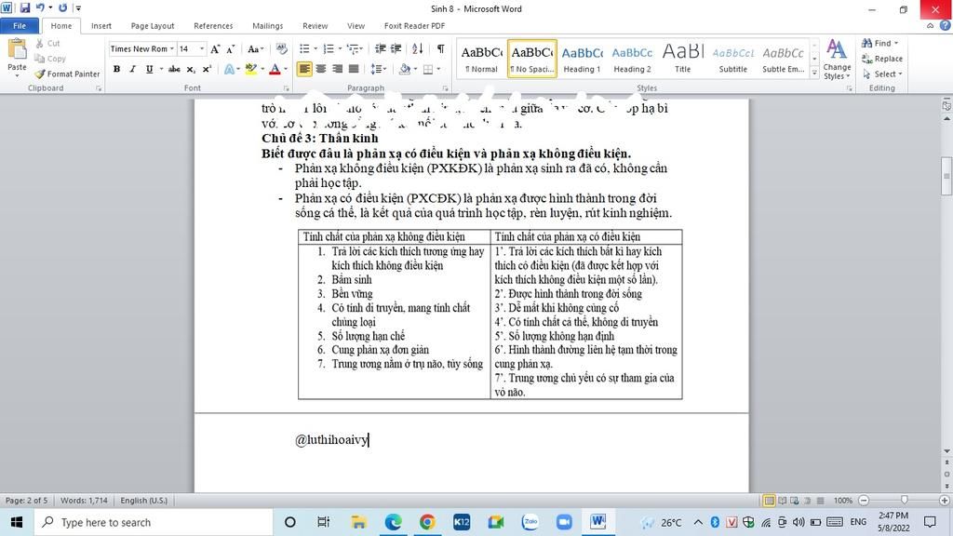
Task: Toggle Align Text Left
Action: coord(304,69)
